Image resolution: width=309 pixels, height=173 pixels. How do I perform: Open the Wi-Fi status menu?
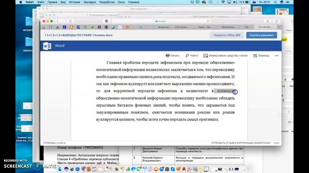pos(223,2)
